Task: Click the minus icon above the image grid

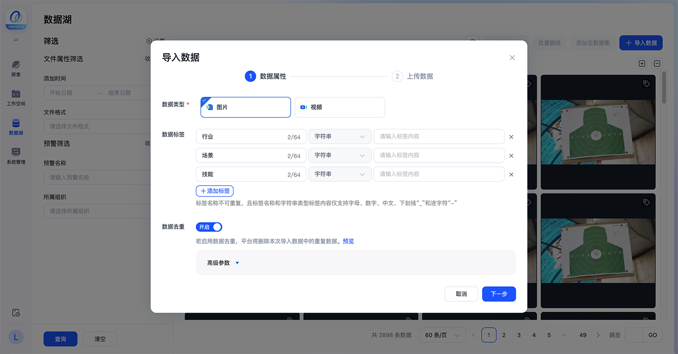Action: (657, 63)
